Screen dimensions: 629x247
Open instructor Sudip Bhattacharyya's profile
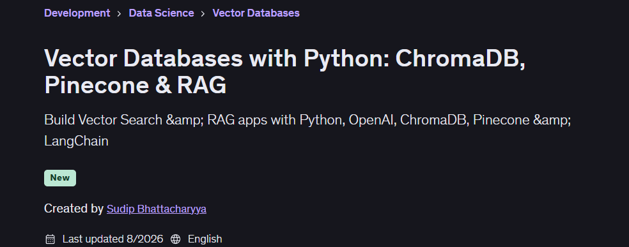pyautogui.click(x=157, y=209)
